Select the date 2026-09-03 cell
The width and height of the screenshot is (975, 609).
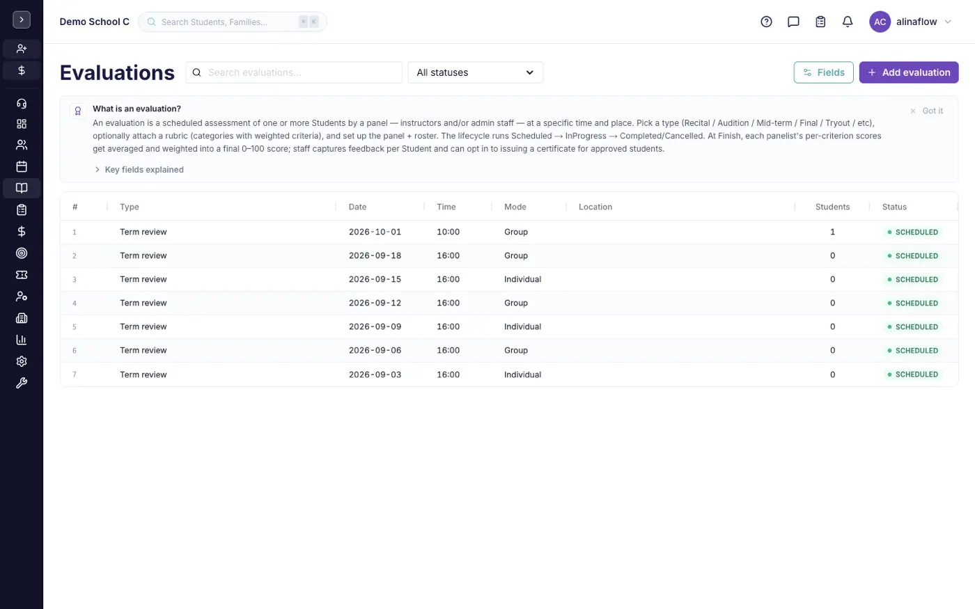click(x=375, y=374)
